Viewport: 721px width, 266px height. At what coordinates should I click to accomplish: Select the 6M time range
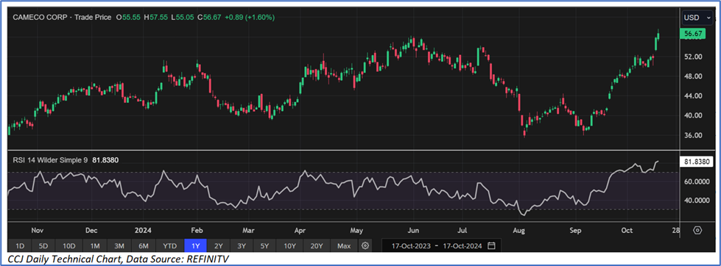pos(144,245)
